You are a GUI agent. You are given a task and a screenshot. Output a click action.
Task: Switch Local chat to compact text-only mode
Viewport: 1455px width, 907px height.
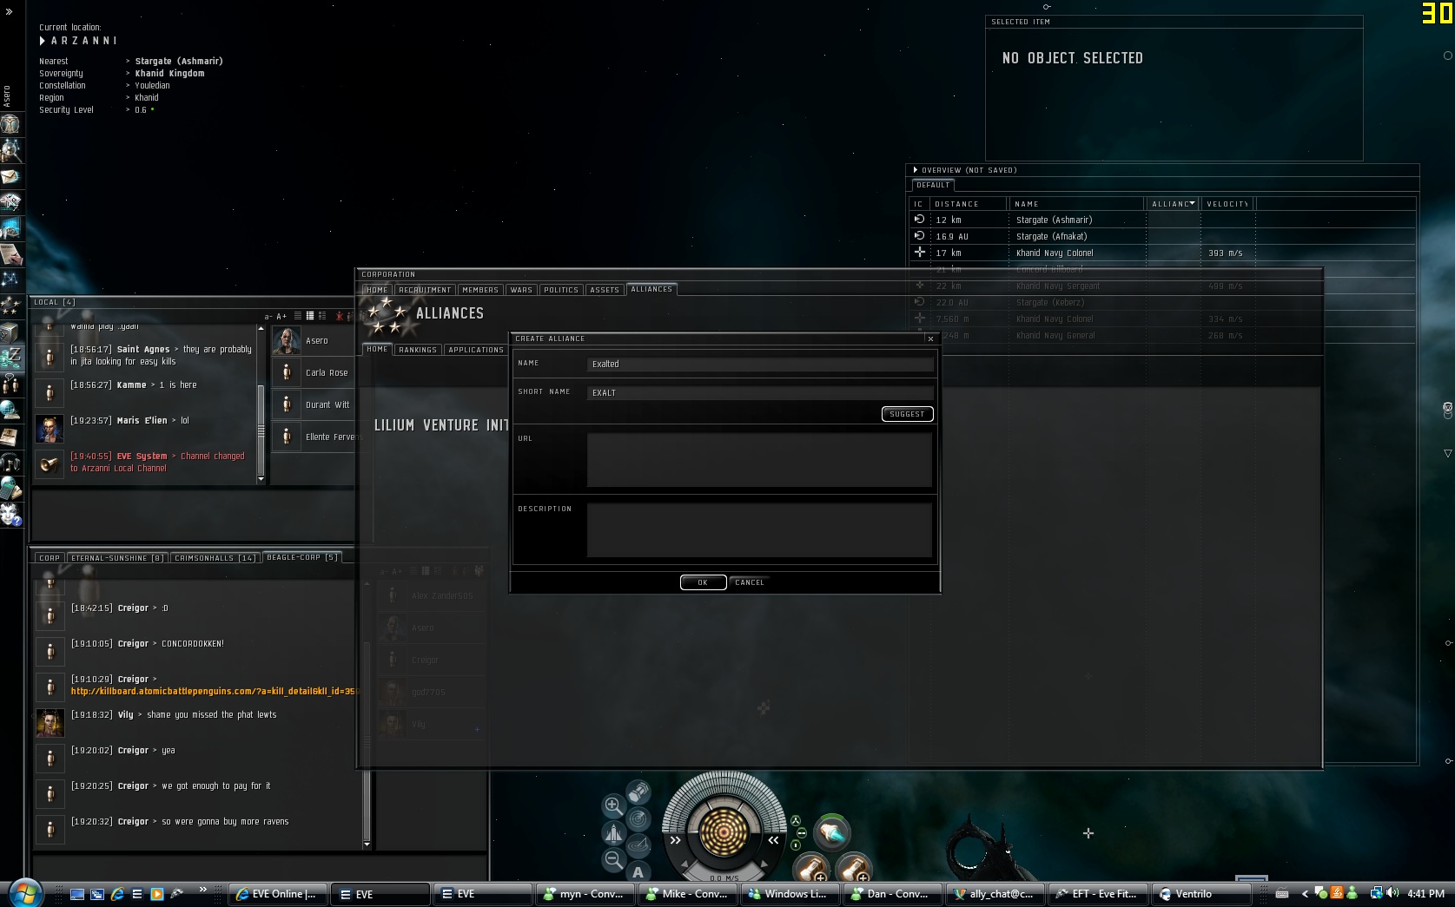(x=298, y=316)
